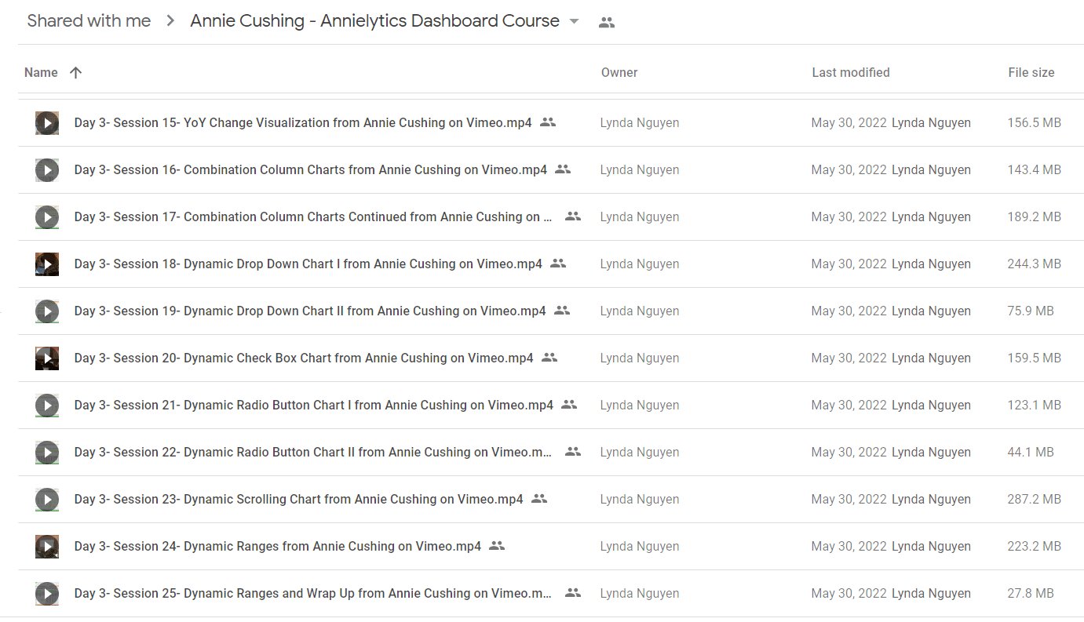Sort by the File size column header
Viewport: 1084px width, 622px height.
[1031, 72]
